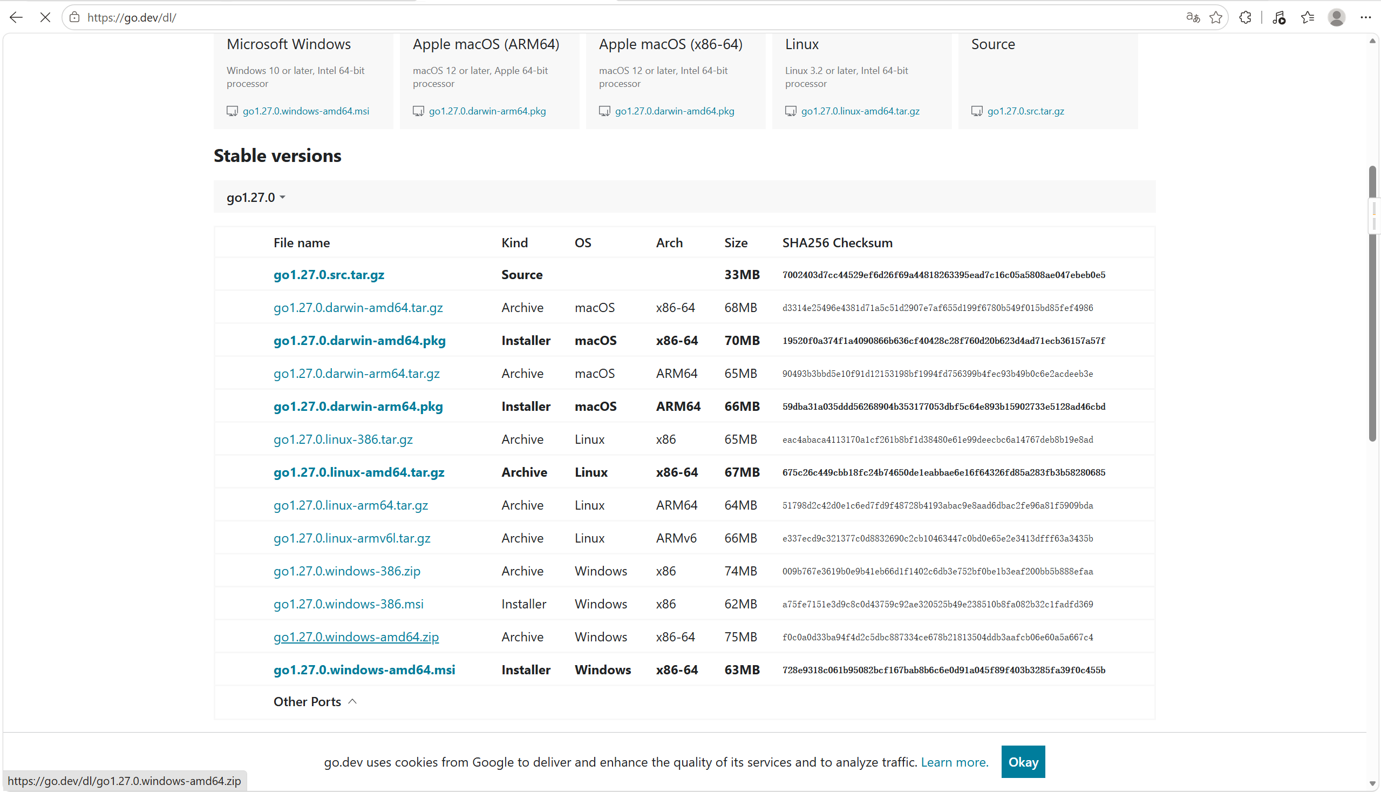This screenshot has width=1381, height=792.
Task: Download go1.27.0.linux-amd64.tar.gz from Linux card
Action: pyautogui.click(x=860, y=111)
